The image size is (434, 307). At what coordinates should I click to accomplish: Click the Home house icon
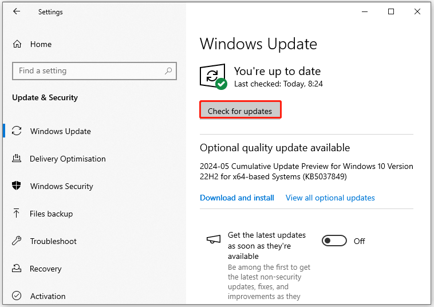tap(17, 44)
